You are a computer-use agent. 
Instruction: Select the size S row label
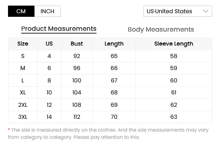pyautogui.click(x=23, y=56)
